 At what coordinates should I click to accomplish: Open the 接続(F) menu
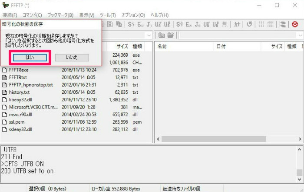10,15
